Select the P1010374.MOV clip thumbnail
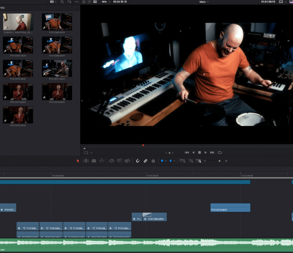This screenshot has height=253, width=293. click(57, 92)
